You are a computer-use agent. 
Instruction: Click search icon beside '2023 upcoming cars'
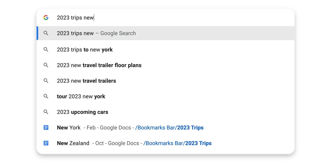pos(46,112)
